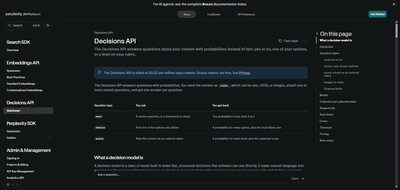This screenshot has width=400, height=190.
Task: Open the Copy page dropdown arrow
Action: 304,41
